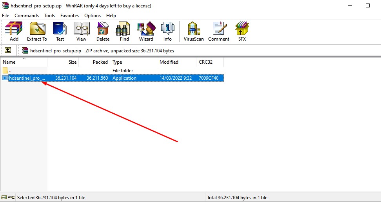
Task: Click the key icon in status bar
Action: (11, 197)
